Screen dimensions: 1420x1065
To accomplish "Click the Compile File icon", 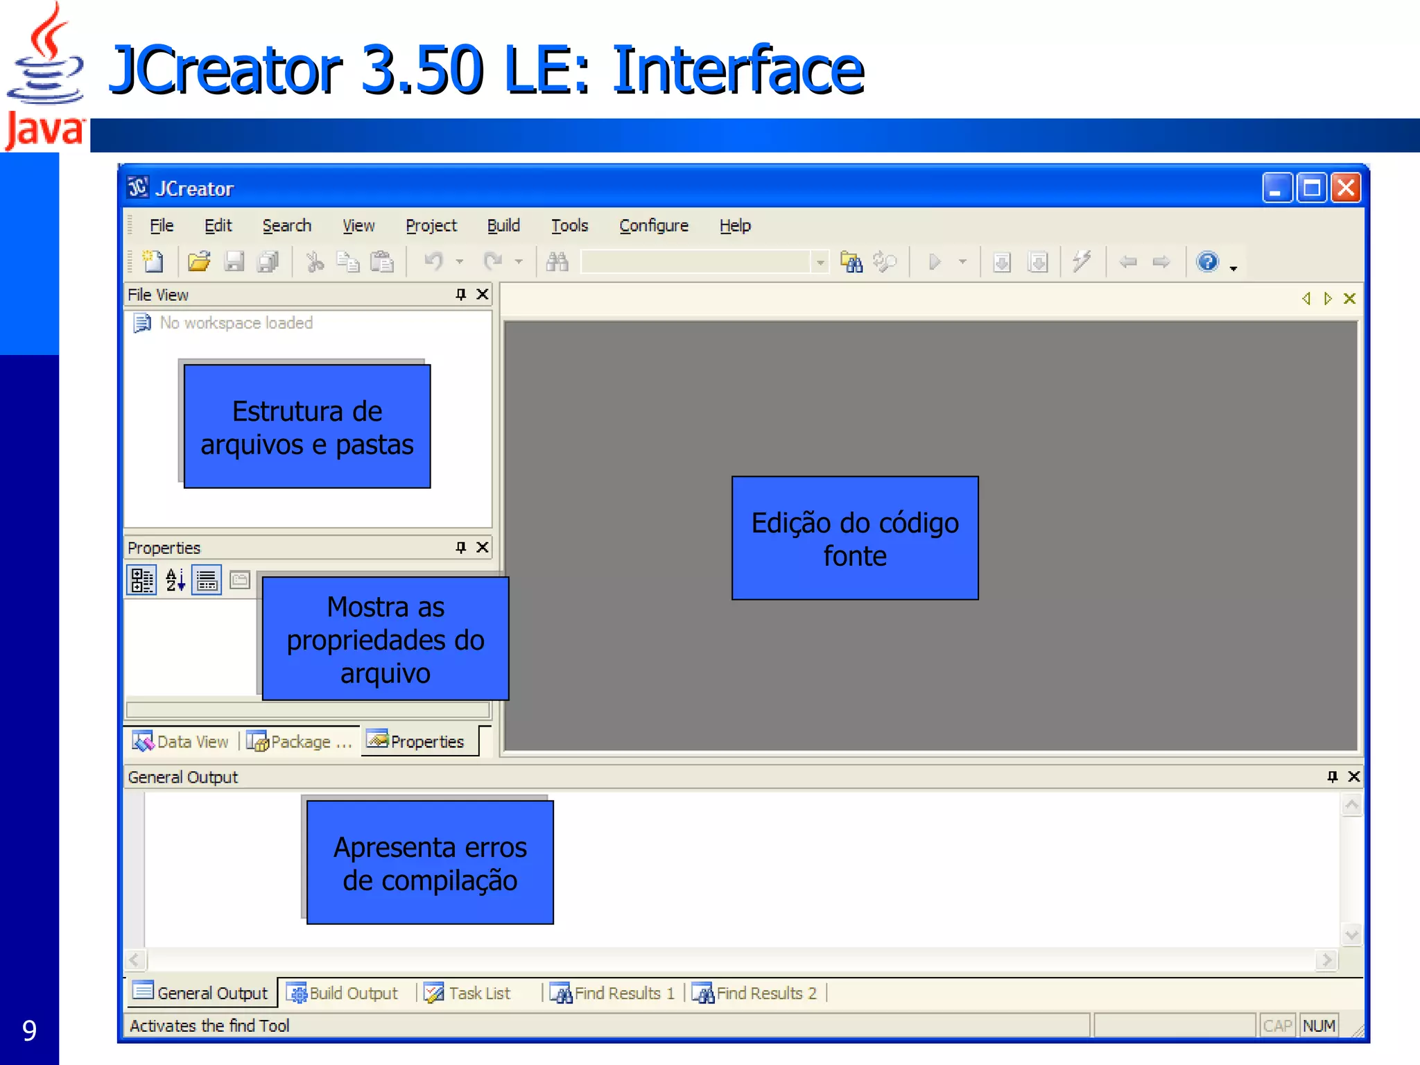I will tap(1002, 261).
